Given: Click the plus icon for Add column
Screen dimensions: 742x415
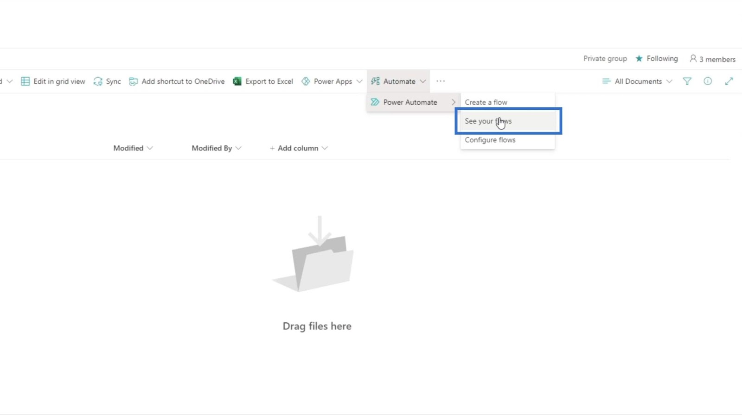Looking at the screenshot, I should click(x=272, y=148).
